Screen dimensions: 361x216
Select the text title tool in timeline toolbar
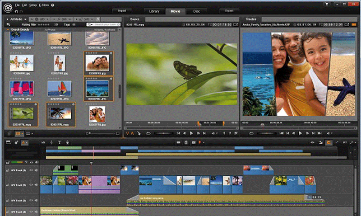(59, 142)
